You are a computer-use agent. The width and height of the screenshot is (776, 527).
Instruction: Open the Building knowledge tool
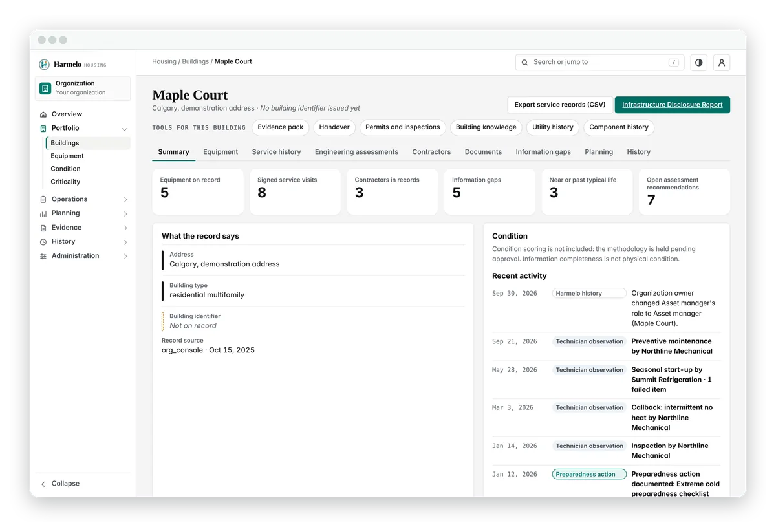click(x=486, y=127)
